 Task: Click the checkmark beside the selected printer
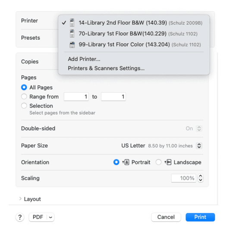[x=64, y=23]
